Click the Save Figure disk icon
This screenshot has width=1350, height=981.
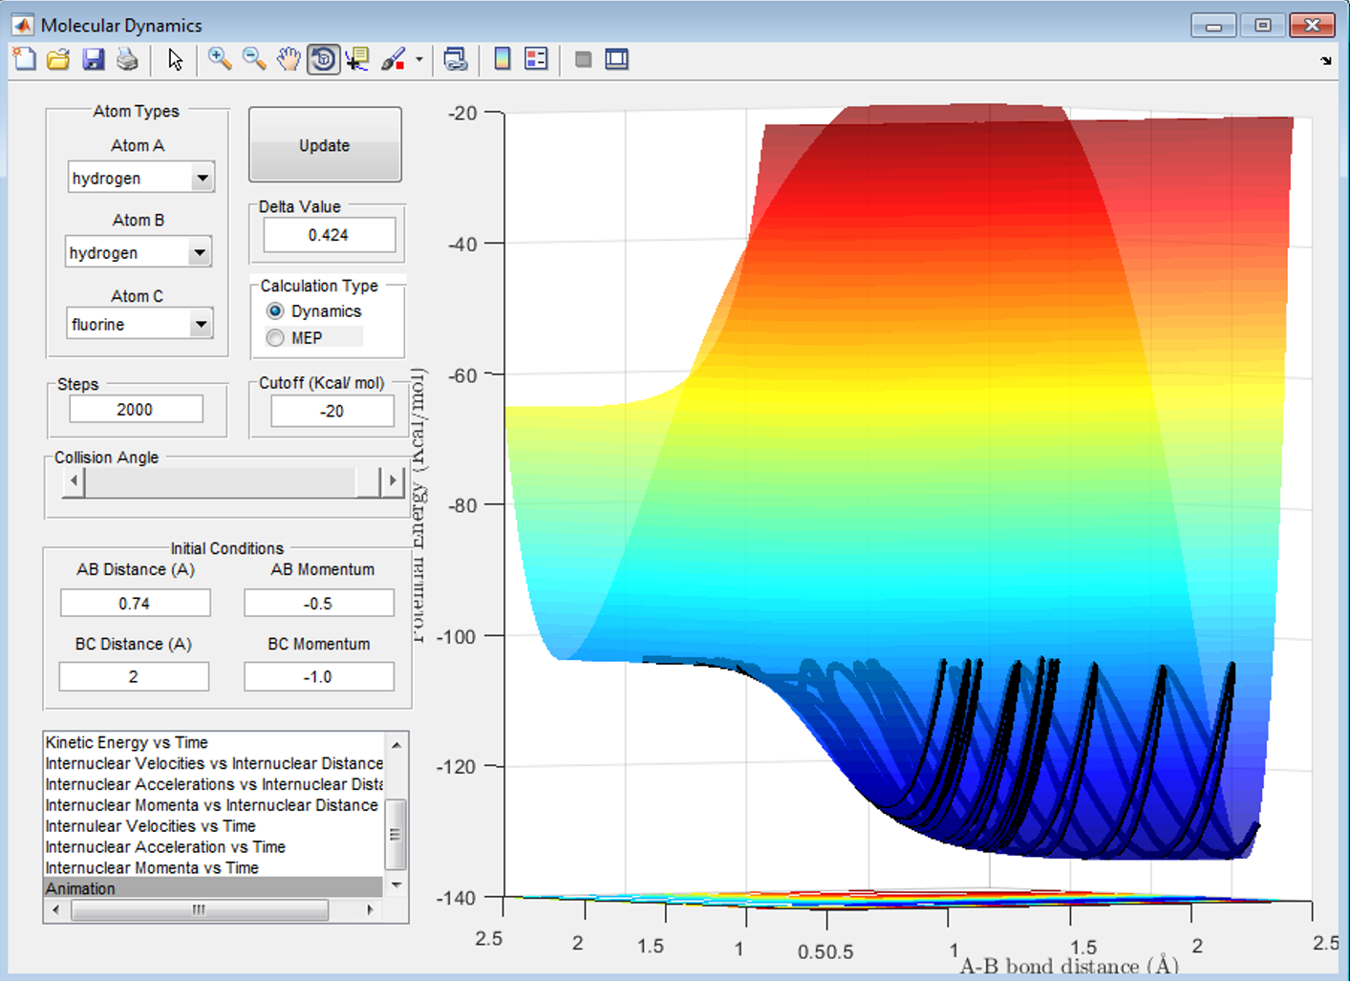pos(93,59)
